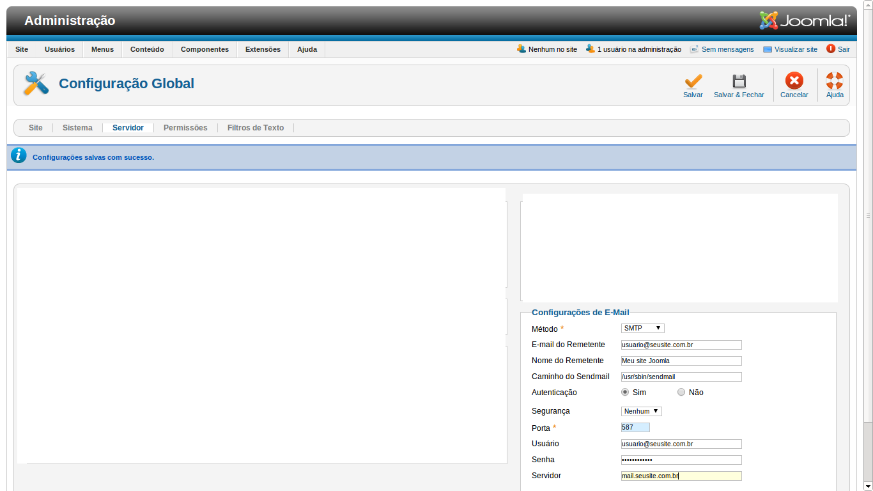
Task: Click the Configuração Global tools icon
Action: coord(36,84)
